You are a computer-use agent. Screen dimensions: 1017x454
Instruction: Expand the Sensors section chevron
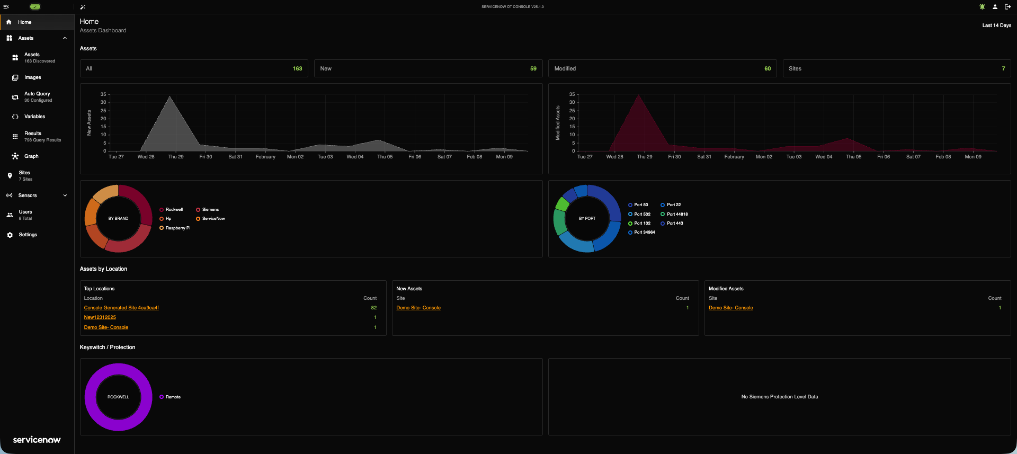click(65, 195)
